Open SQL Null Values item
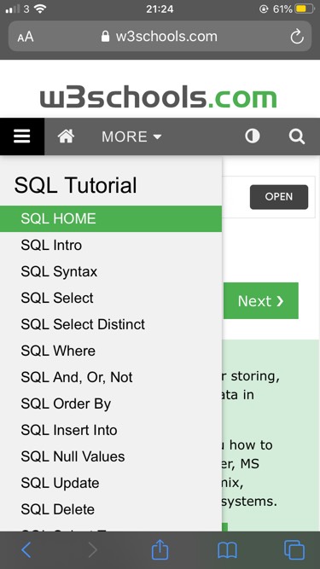 pos(111,457)
